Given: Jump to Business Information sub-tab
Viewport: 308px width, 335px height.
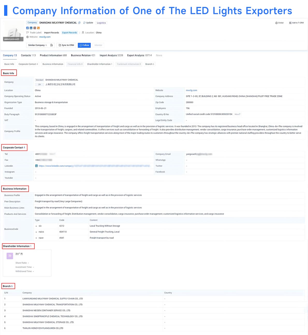Looking at the screenshot, I should [x=53, y=64].
